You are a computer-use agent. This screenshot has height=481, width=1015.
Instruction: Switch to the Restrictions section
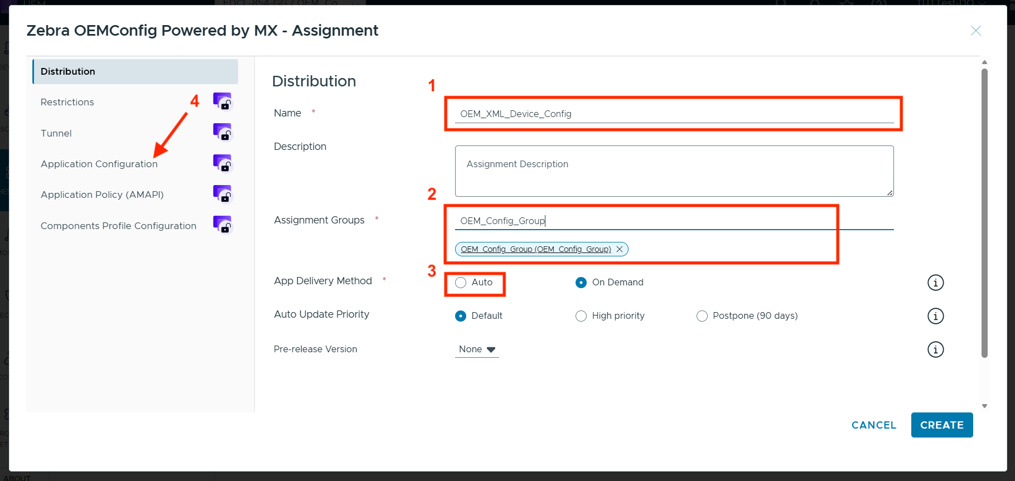[67, 102]
